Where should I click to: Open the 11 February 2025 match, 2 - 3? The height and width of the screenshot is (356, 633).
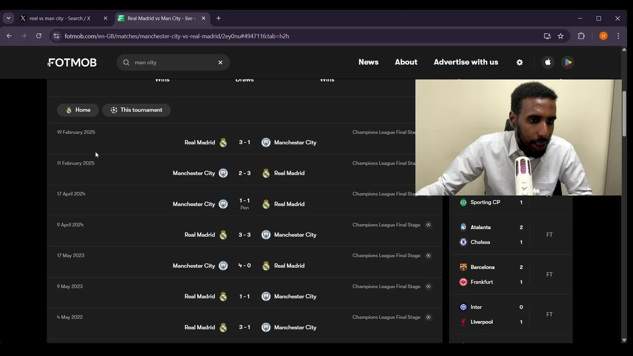tap(244, 169)
